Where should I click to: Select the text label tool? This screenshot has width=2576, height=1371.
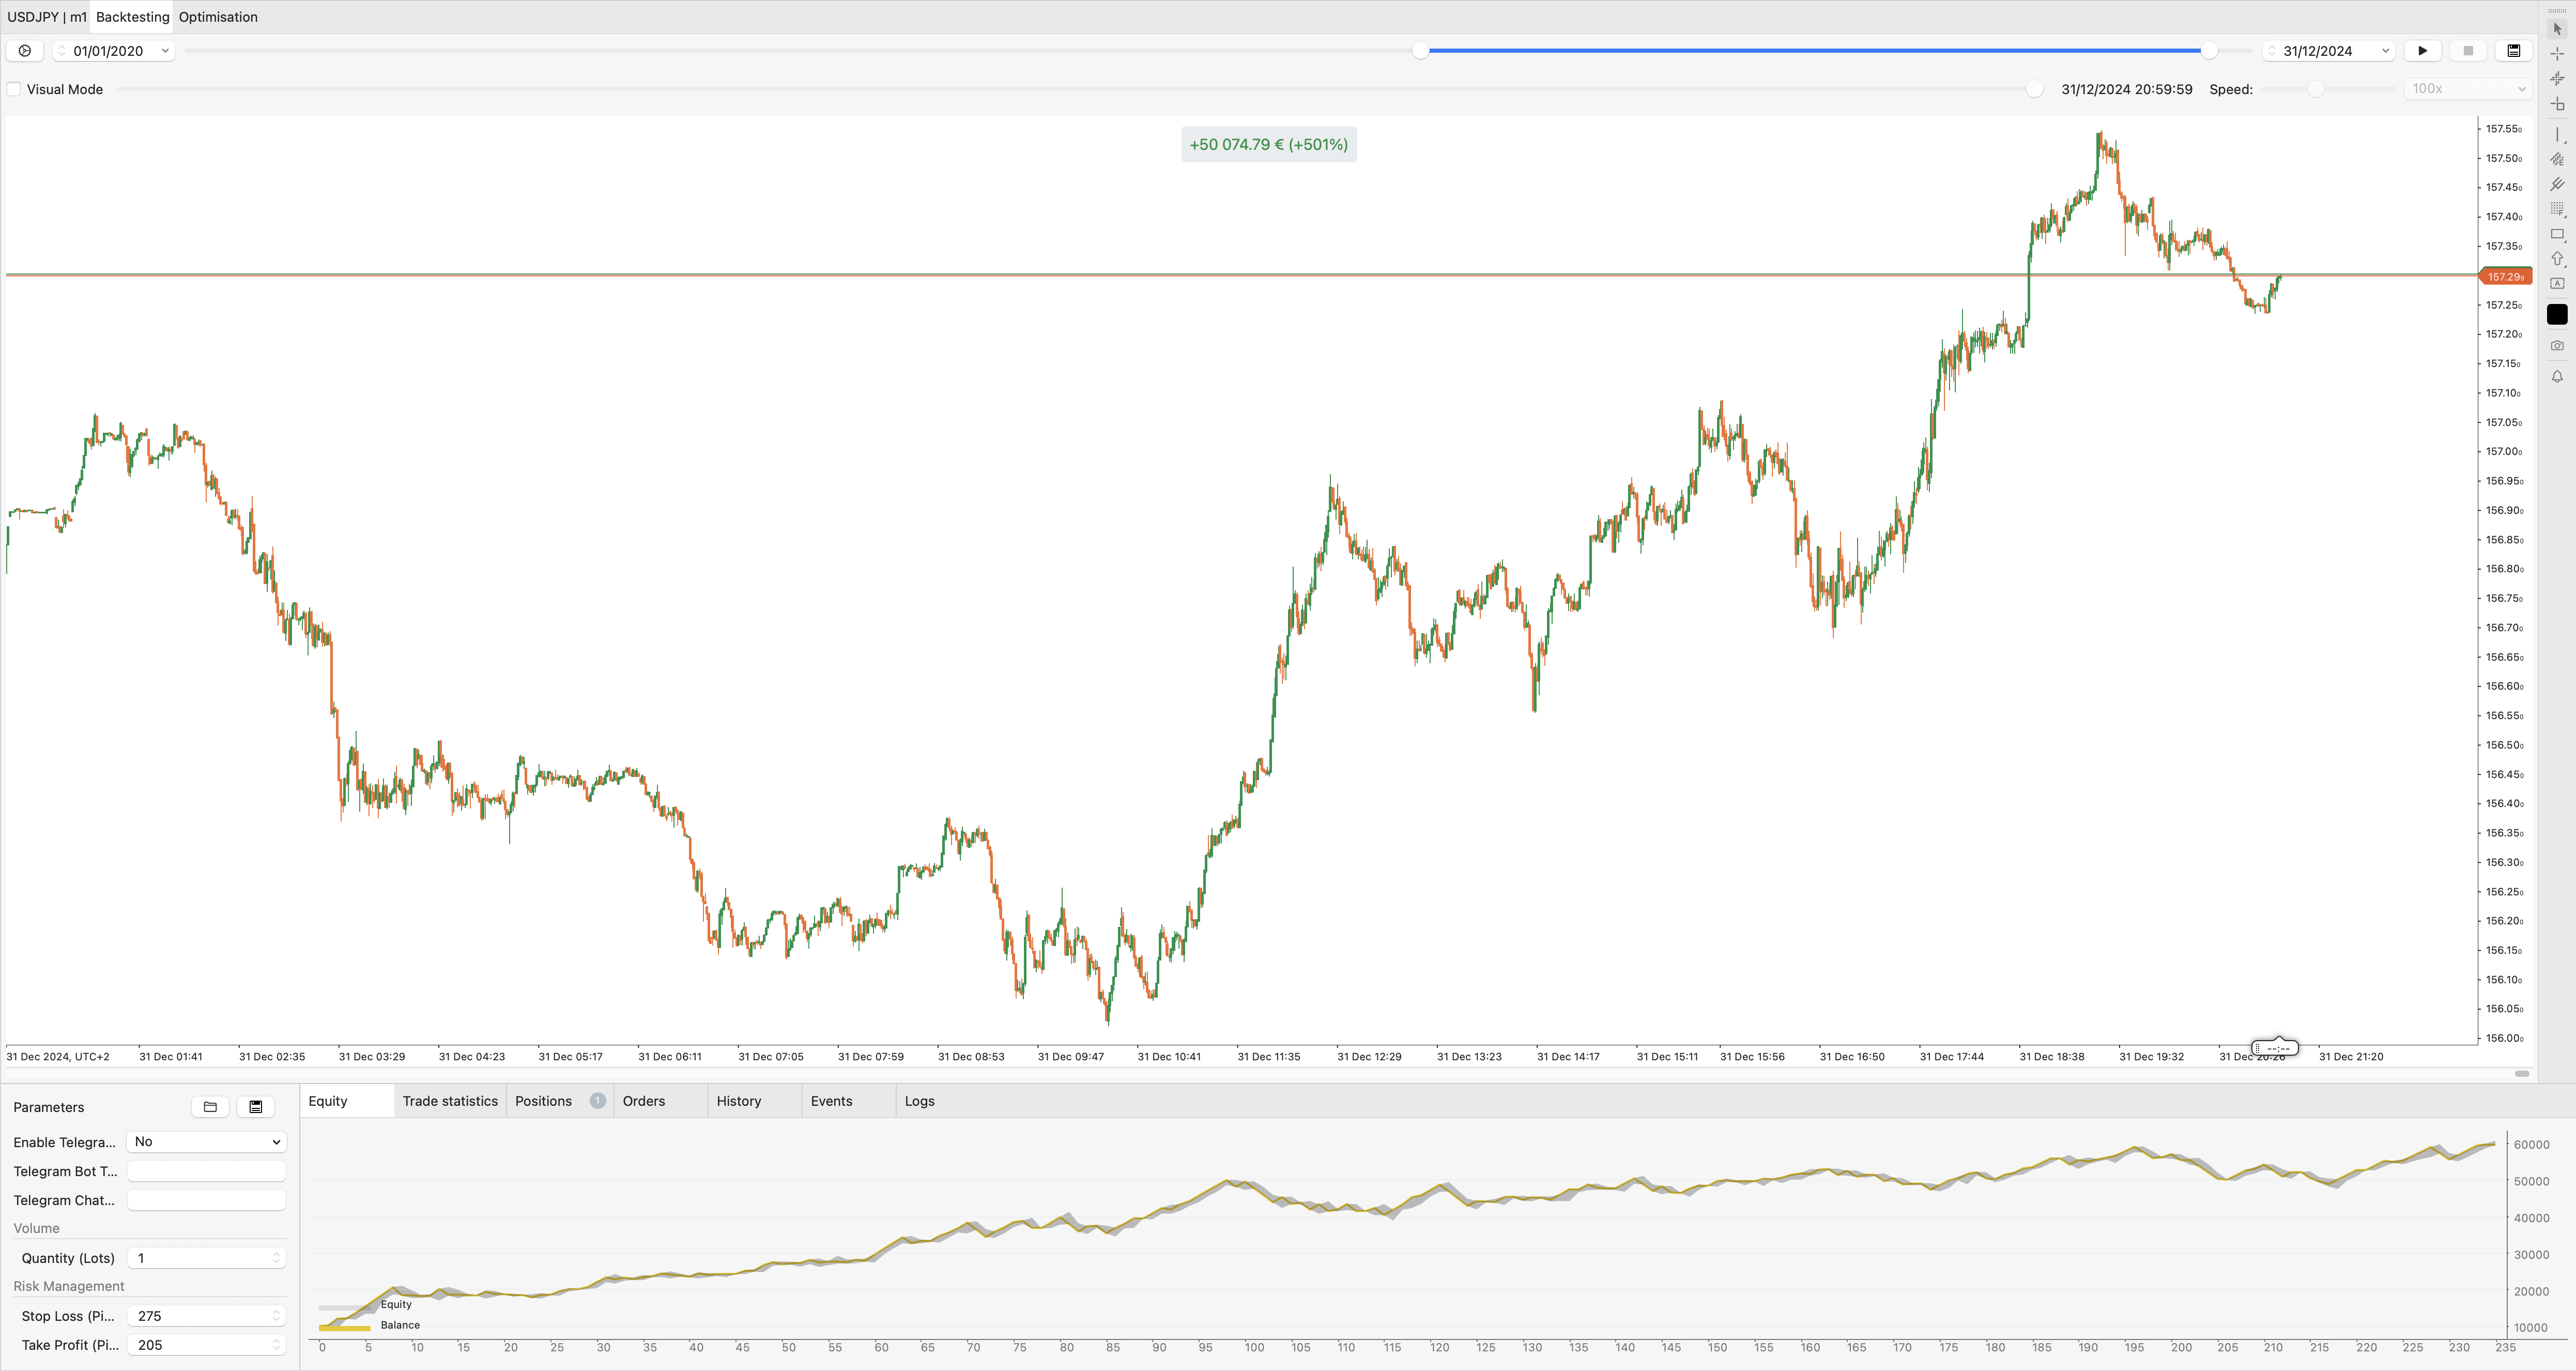click(2557, 284)
